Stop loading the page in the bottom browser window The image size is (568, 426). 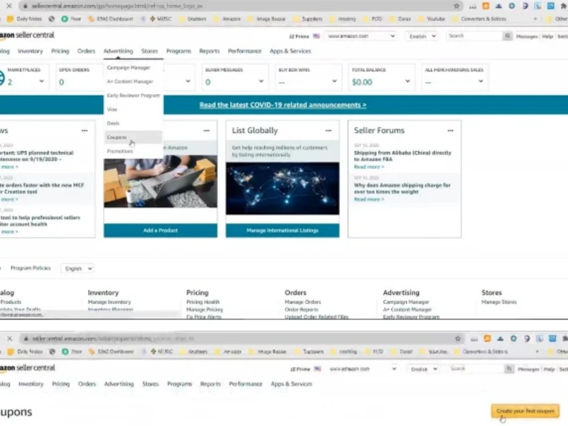[10, 339]
